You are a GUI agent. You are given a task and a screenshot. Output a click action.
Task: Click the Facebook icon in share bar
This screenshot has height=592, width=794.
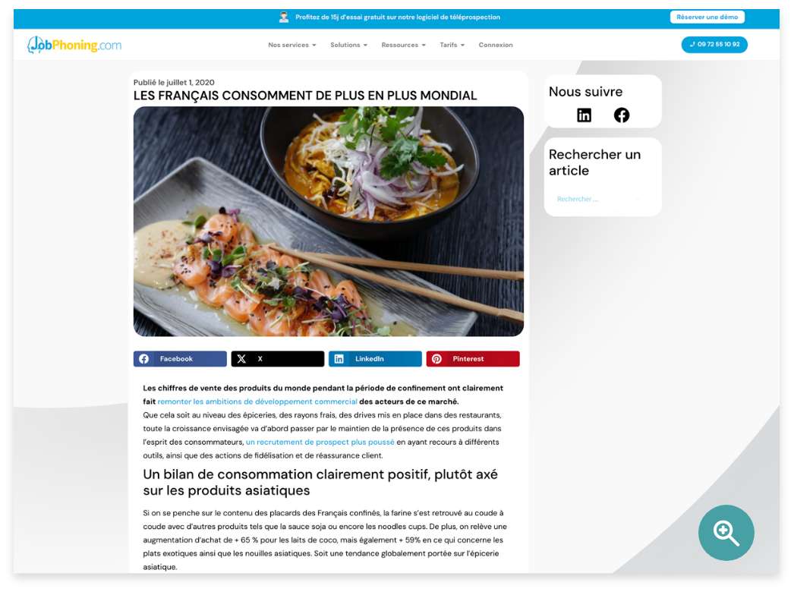coord(143,358)
